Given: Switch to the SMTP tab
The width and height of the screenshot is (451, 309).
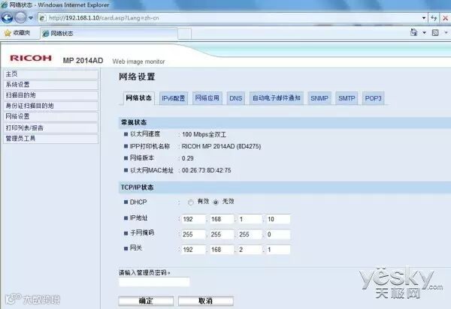Looking at the screenshot, I should (347, 98).
